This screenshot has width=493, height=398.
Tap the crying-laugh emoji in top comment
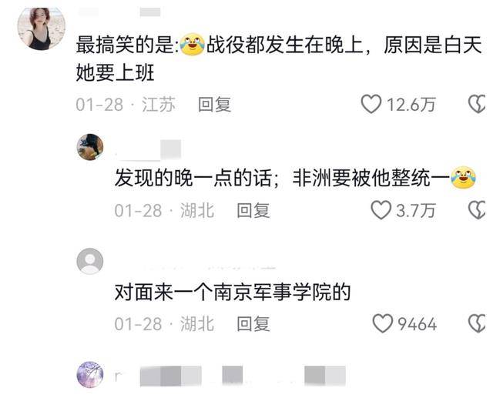point(192,45)
